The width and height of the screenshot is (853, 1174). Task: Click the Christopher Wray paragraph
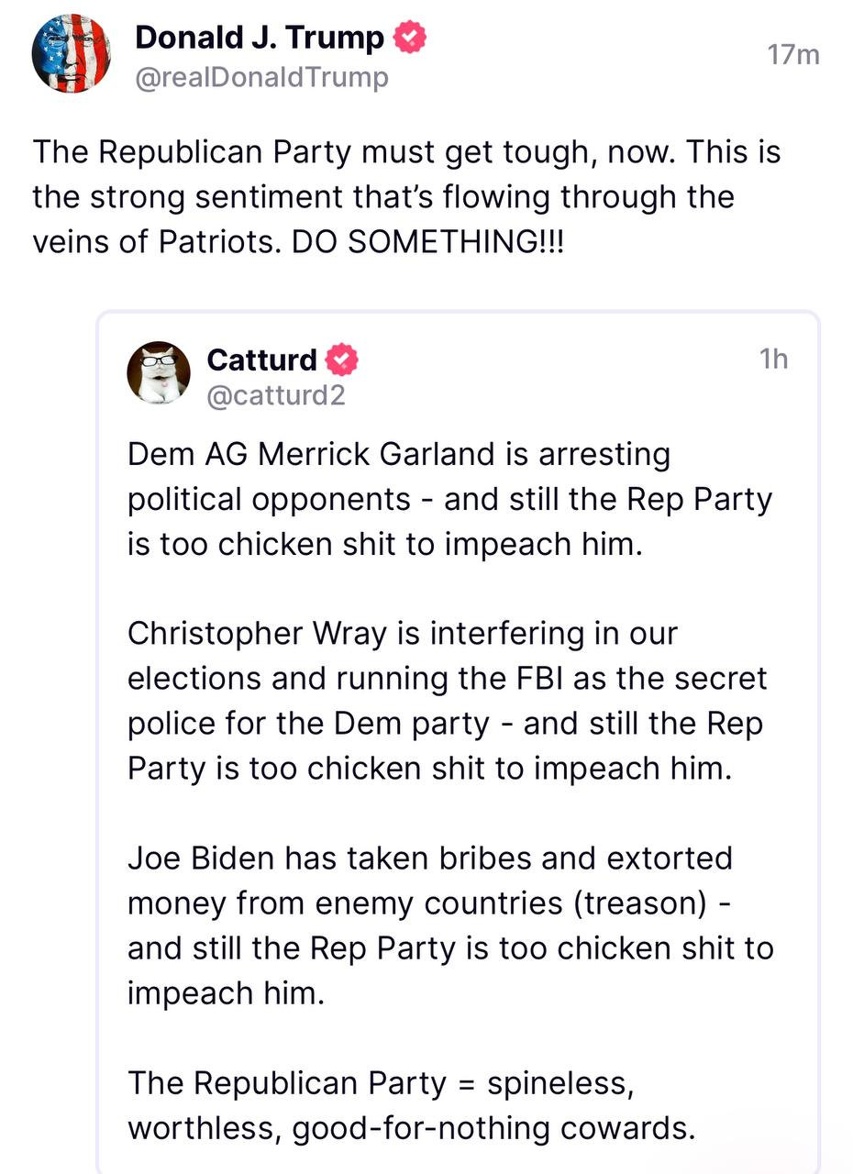[448, 702]
